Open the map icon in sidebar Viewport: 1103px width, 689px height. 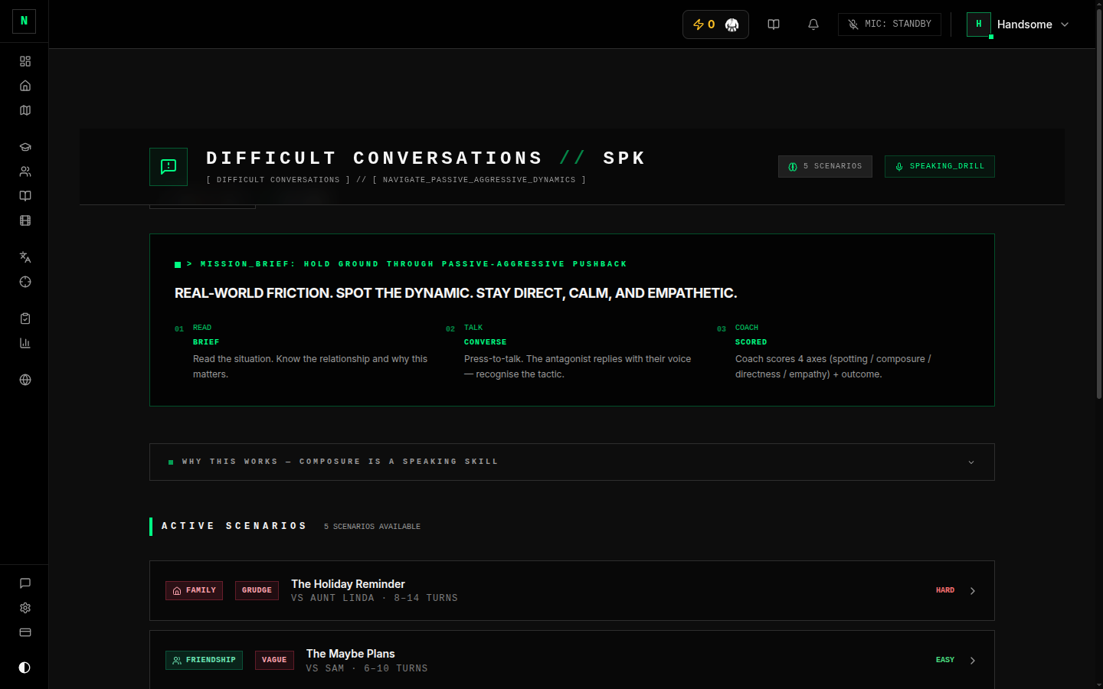pos(25,110)
